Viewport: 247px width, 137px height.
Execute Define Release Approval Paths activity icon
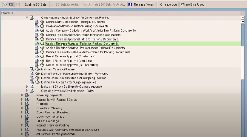tap(42, 39)
